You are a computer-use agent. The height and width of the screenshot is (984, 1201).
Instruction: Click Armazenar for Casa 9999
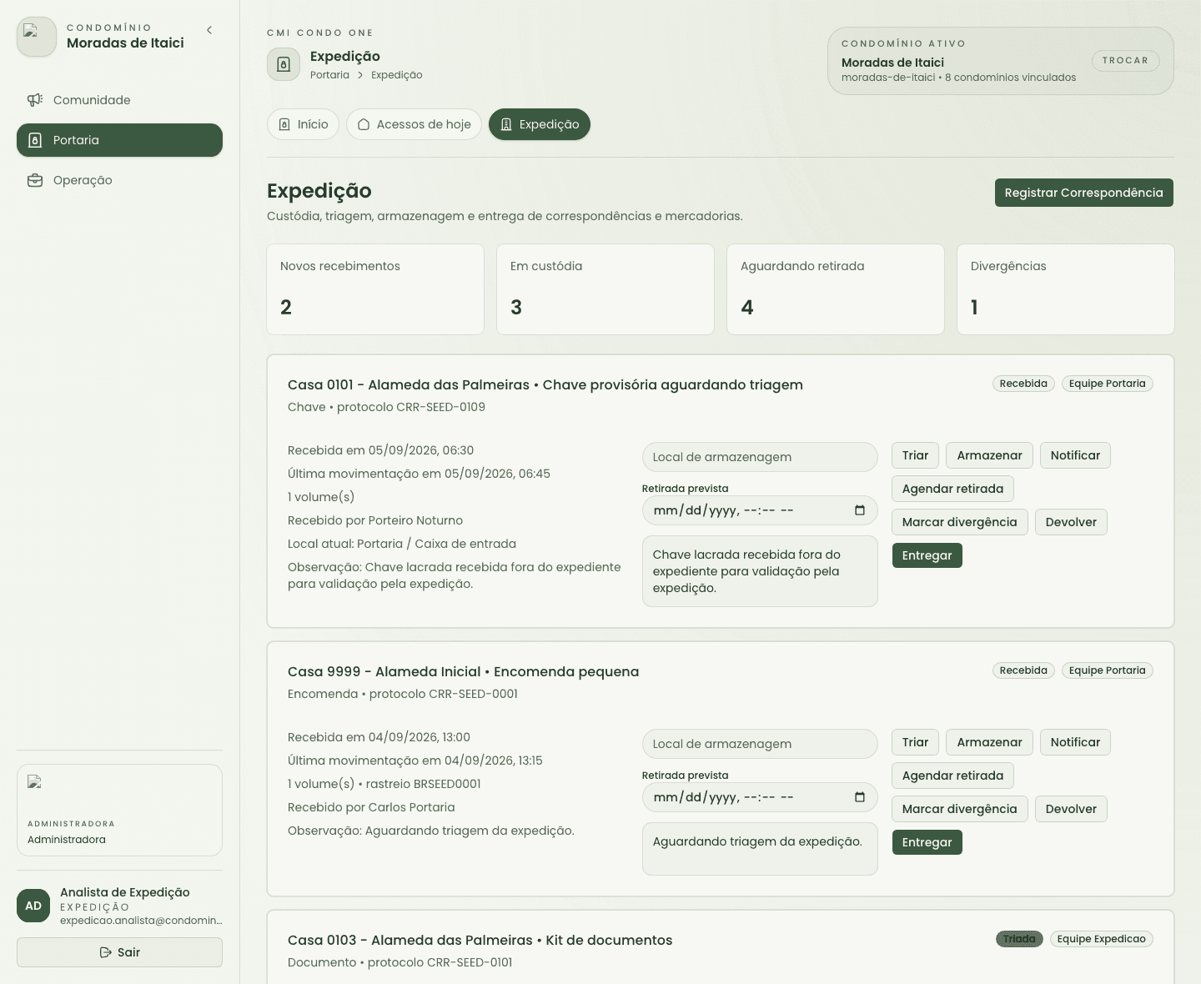[x=989, y=742]
